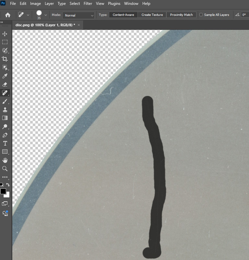Select the Rectangular Marquee tool
The height and width of the screenshot is (260, 249).
point(5,42)
